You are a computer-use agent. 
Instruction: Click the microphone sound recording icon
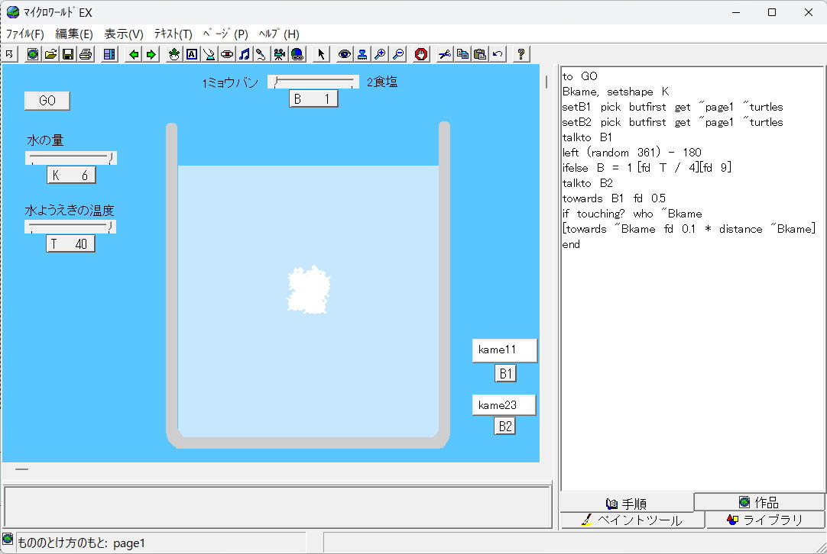[x=261, y=54]
